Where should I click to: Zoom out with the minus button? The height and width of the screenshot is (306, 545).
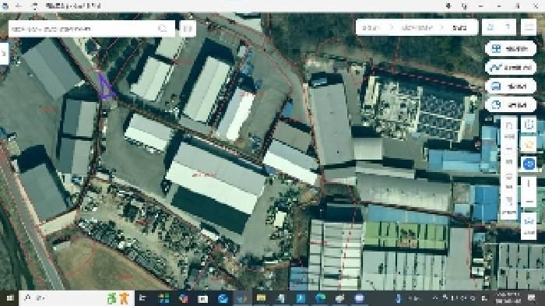[529, 202]
